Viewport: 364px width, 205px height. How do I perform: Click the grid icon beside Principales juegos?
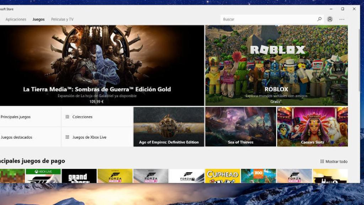(1, 116)
